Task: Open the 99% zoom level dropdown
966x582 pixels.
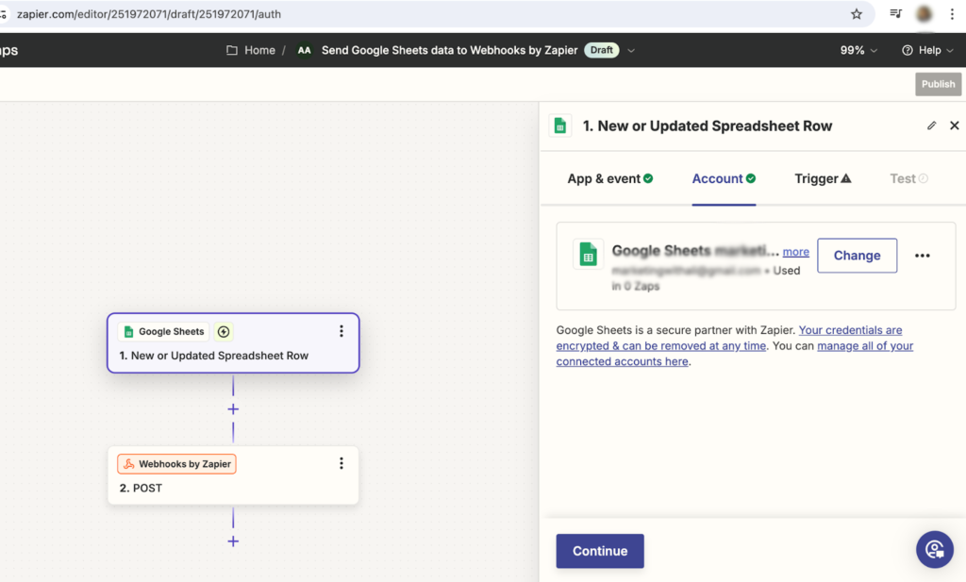Action: point(858,49)
